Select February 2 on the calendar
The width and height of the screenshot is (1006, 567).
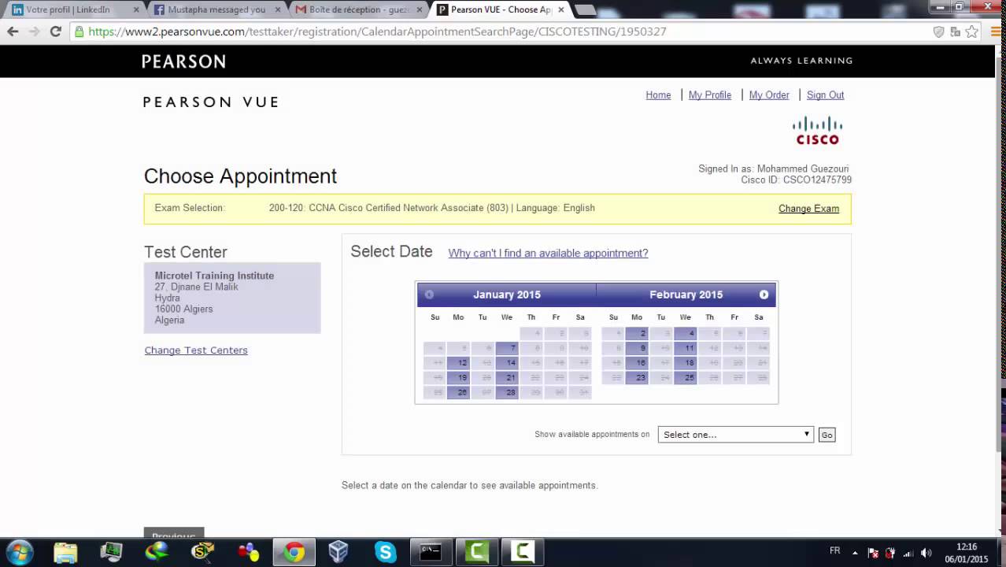(637, 333)
